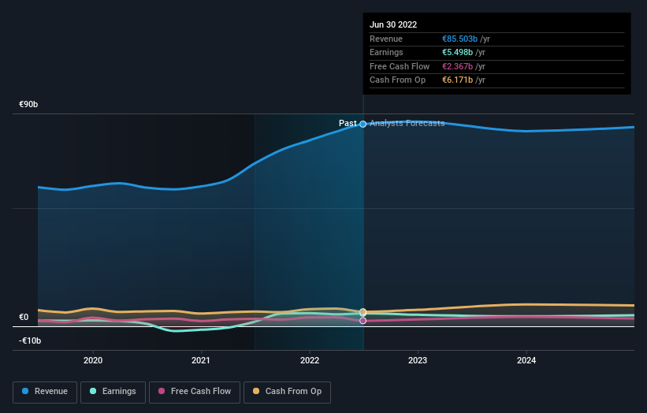
Task: Select the 2024 x-axis label
Action: click(526, 360)
